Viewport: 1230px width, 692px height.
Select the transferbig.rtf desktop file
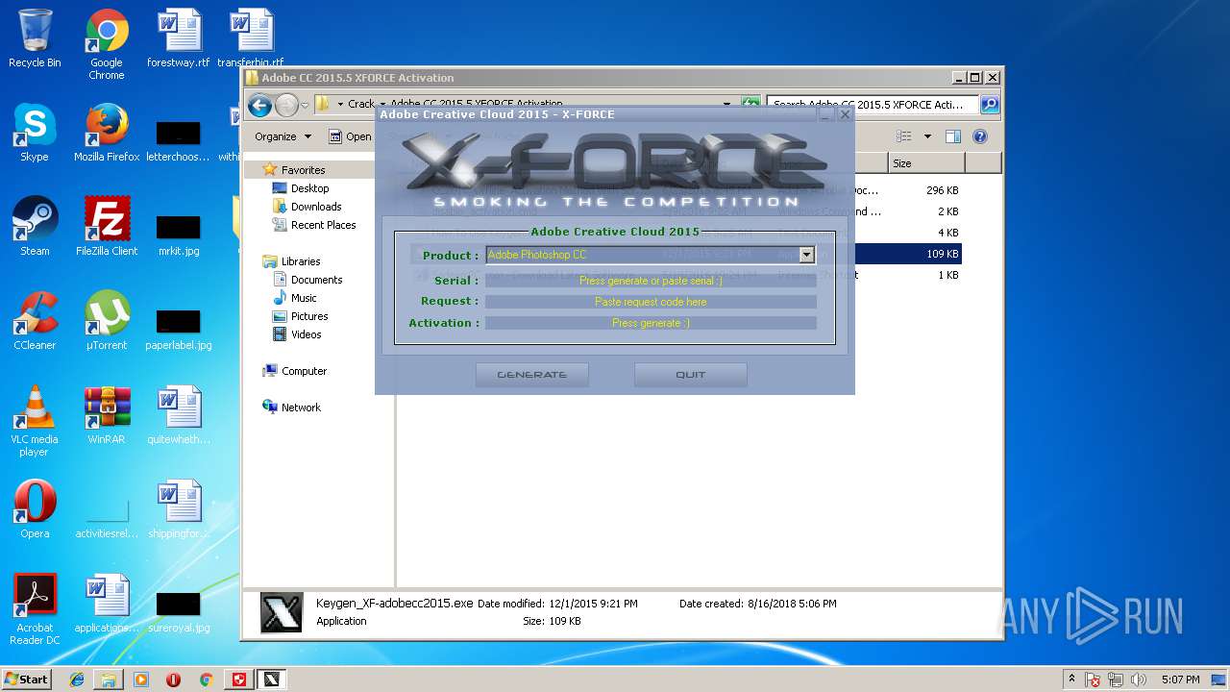(x=251, y=38)
